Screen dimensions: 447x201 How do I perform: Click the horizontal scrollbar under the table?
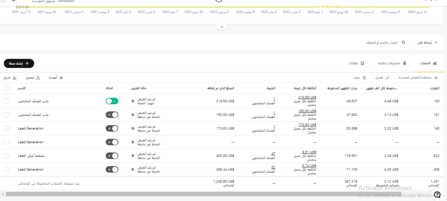click(218, 194)
